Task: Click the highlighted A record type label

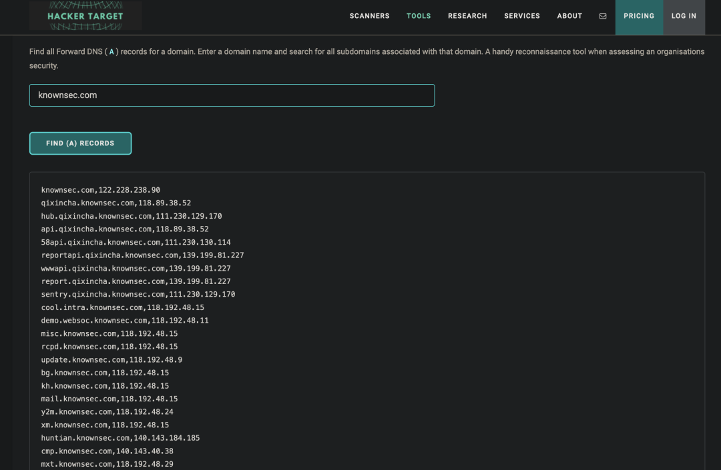Action: point(111,52)
